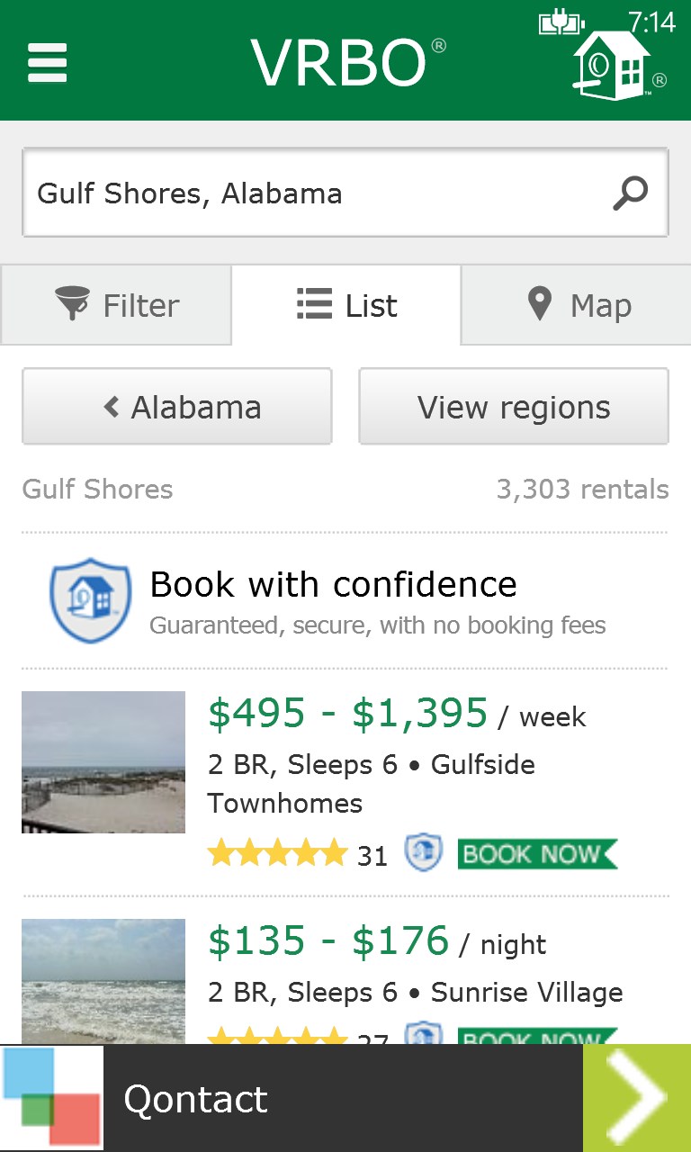The image size is (691, 1152).
Task: Click the Qontact ad logo icon
Action: tap(51, 1098)
